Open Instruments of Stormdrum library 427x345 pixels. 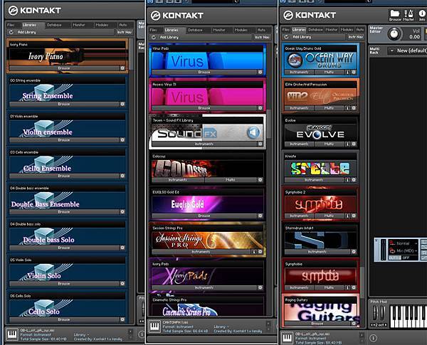317,252
